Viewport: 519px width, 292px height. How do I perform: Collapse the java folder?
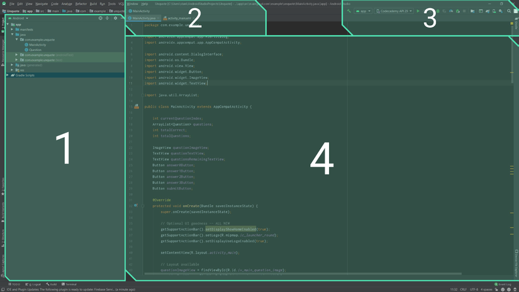12,35
